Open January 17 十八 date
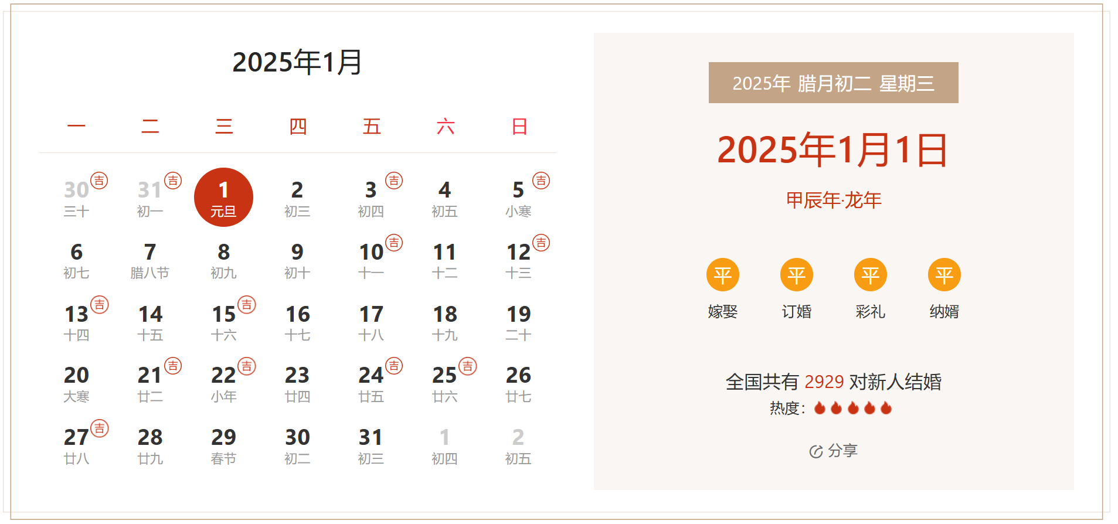 [371, 323]
